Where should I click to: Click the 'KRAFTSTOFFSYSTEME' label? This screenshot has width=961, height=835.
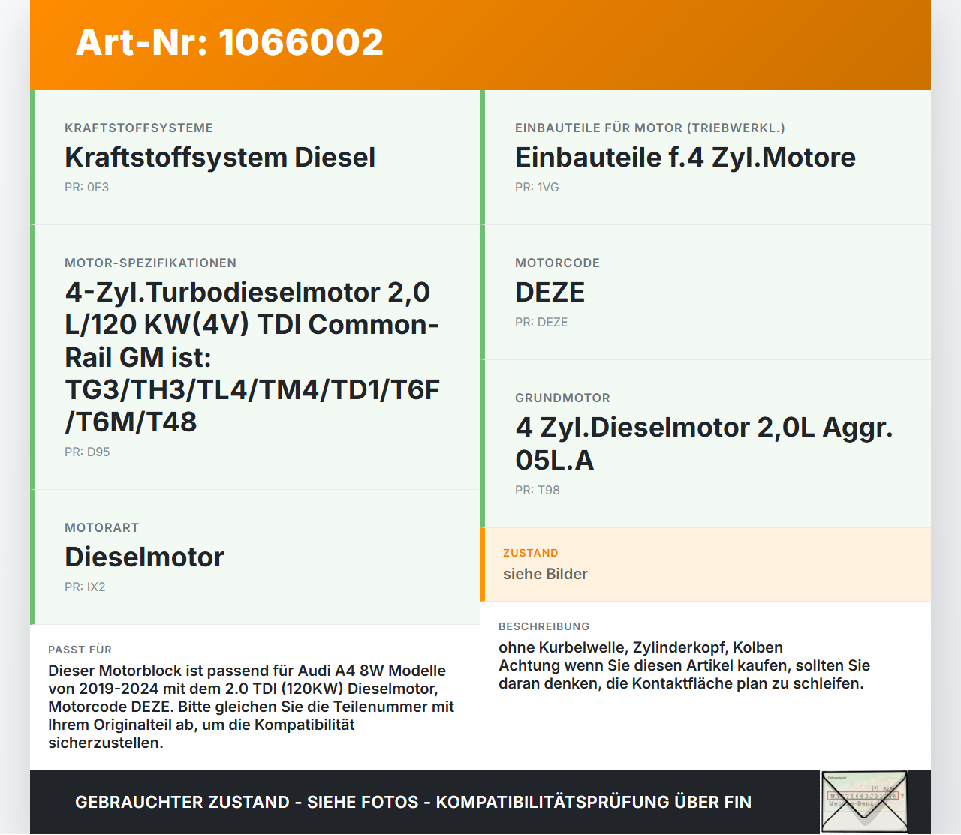tap(139, 128)
